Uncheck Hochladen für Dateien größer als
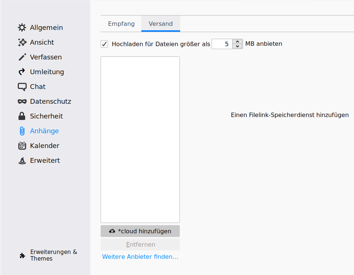The height and width of the screenshot is (275, 354). coord(104,44)
